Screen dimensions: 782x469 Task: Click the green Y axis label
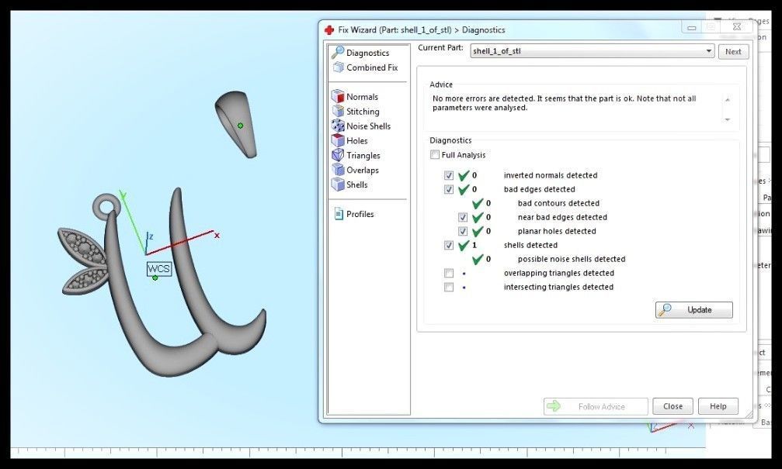(123, 195)
